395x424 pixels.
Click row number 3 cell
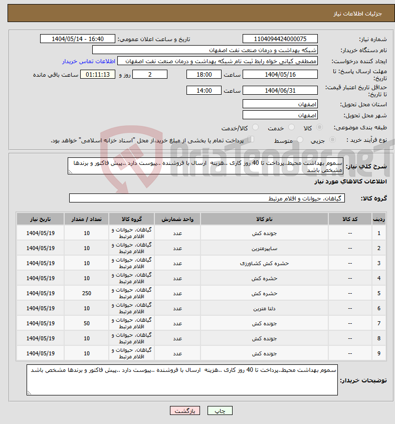click(379, 263)
